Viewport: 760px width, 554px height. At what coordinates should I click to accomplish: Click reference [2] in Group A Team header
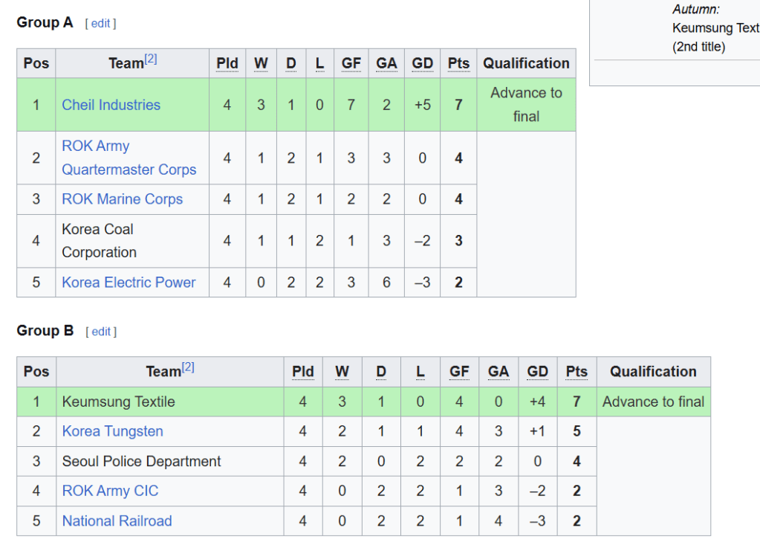[151, 59]
